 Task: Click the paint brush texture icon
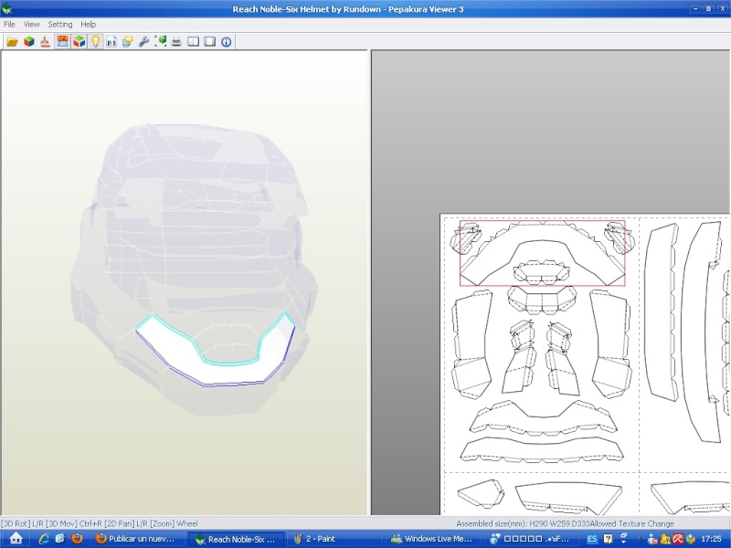click(45, 42)
